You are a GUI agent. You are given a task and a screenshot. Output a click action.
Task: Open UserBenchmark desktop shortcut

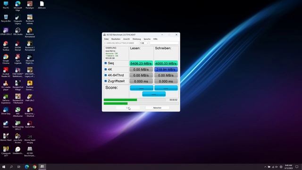tap(18, 151)
